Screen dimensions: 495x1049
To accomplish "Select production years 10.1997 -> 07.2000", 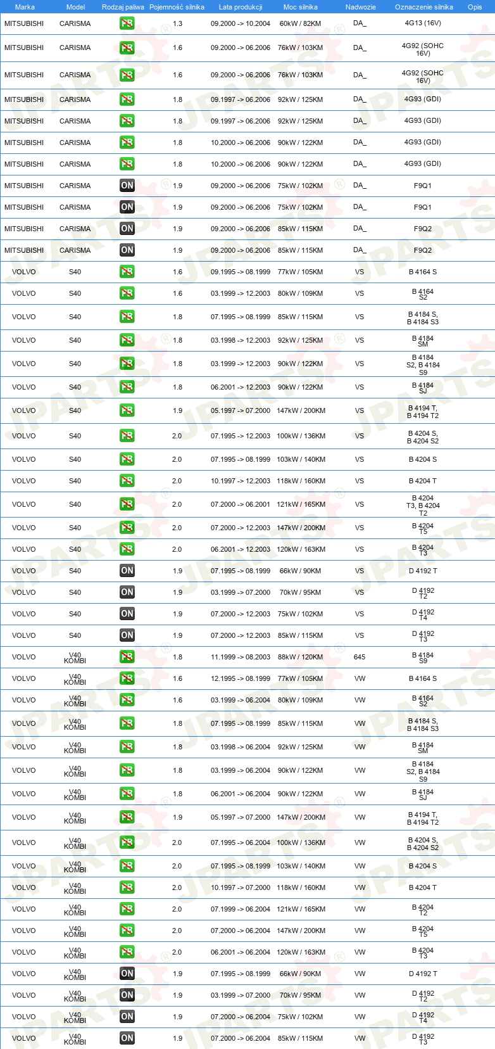I will (x=241, y=887).
